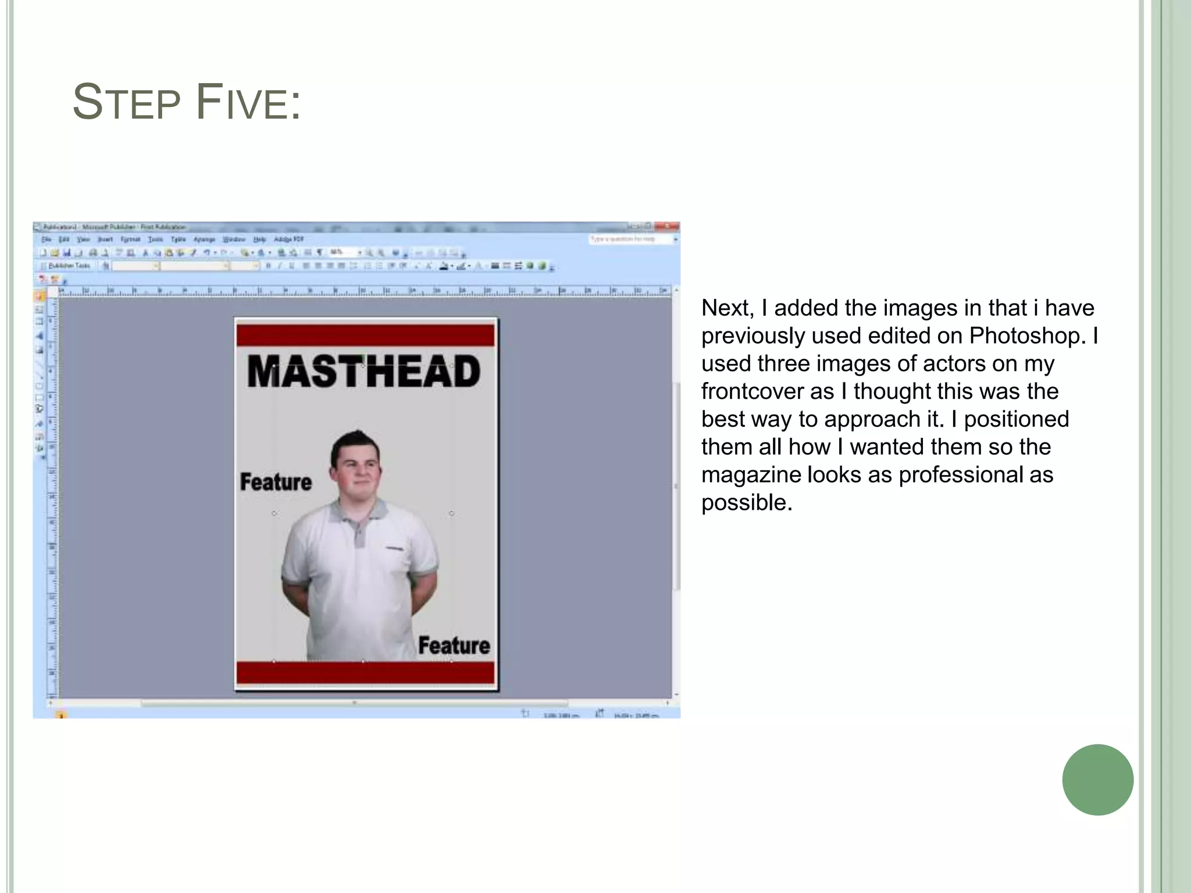Click the Zoom Out magnifier icon
Screen dimensions: 1191x893
tap(369, 252)
